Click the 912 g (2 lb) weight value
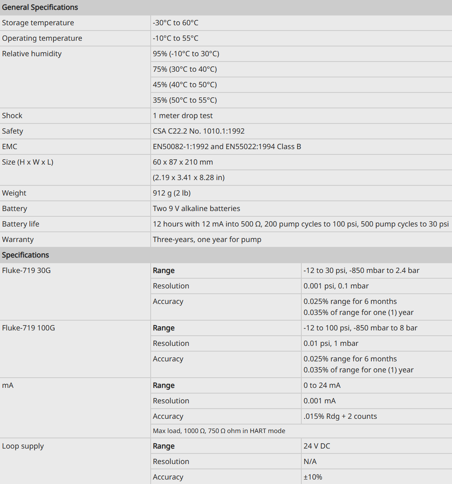The width and height of the screenshot is (452, 484). coord(172,193)
